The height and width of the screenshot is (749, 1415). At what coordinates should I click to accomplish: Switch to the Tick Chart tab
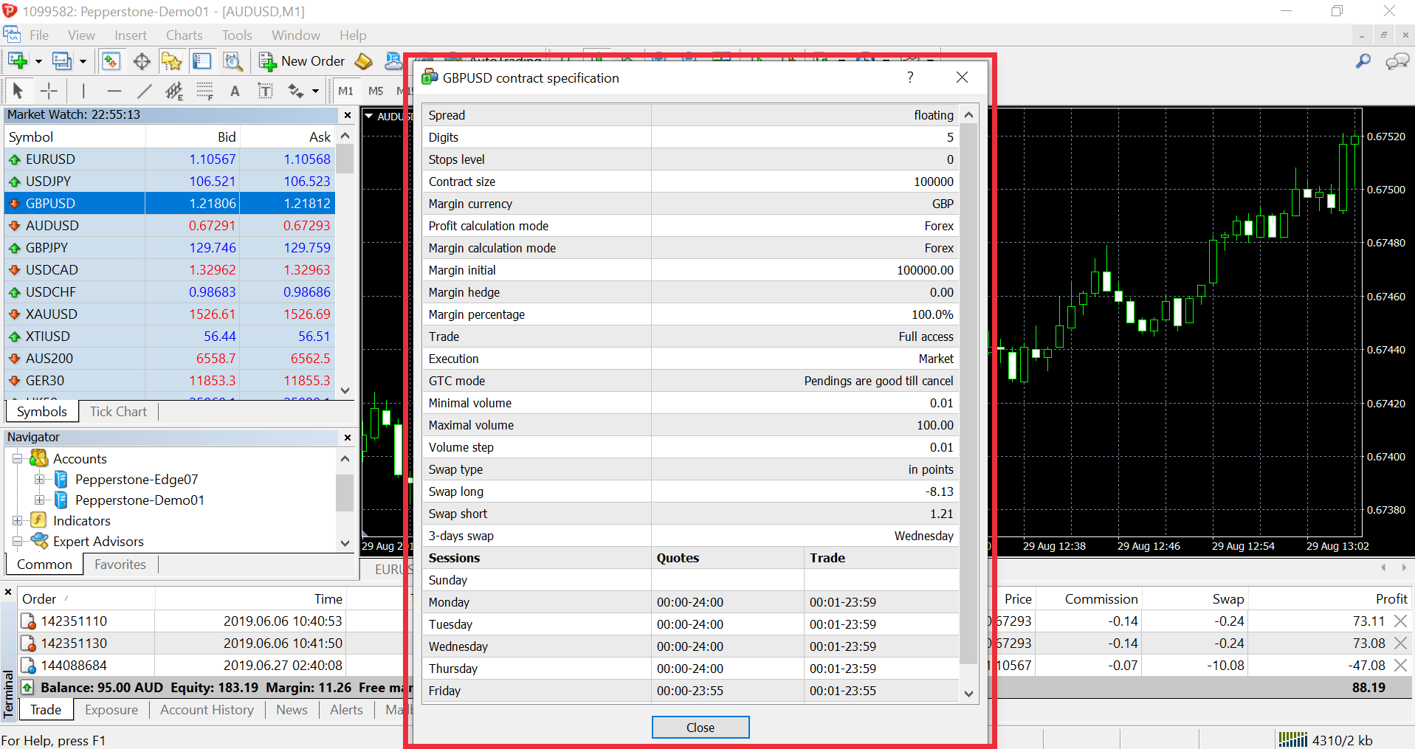coord(118,412)
